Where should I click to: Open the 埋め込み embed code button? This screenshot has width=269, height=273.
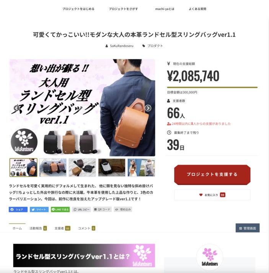(x=123, y=209)
